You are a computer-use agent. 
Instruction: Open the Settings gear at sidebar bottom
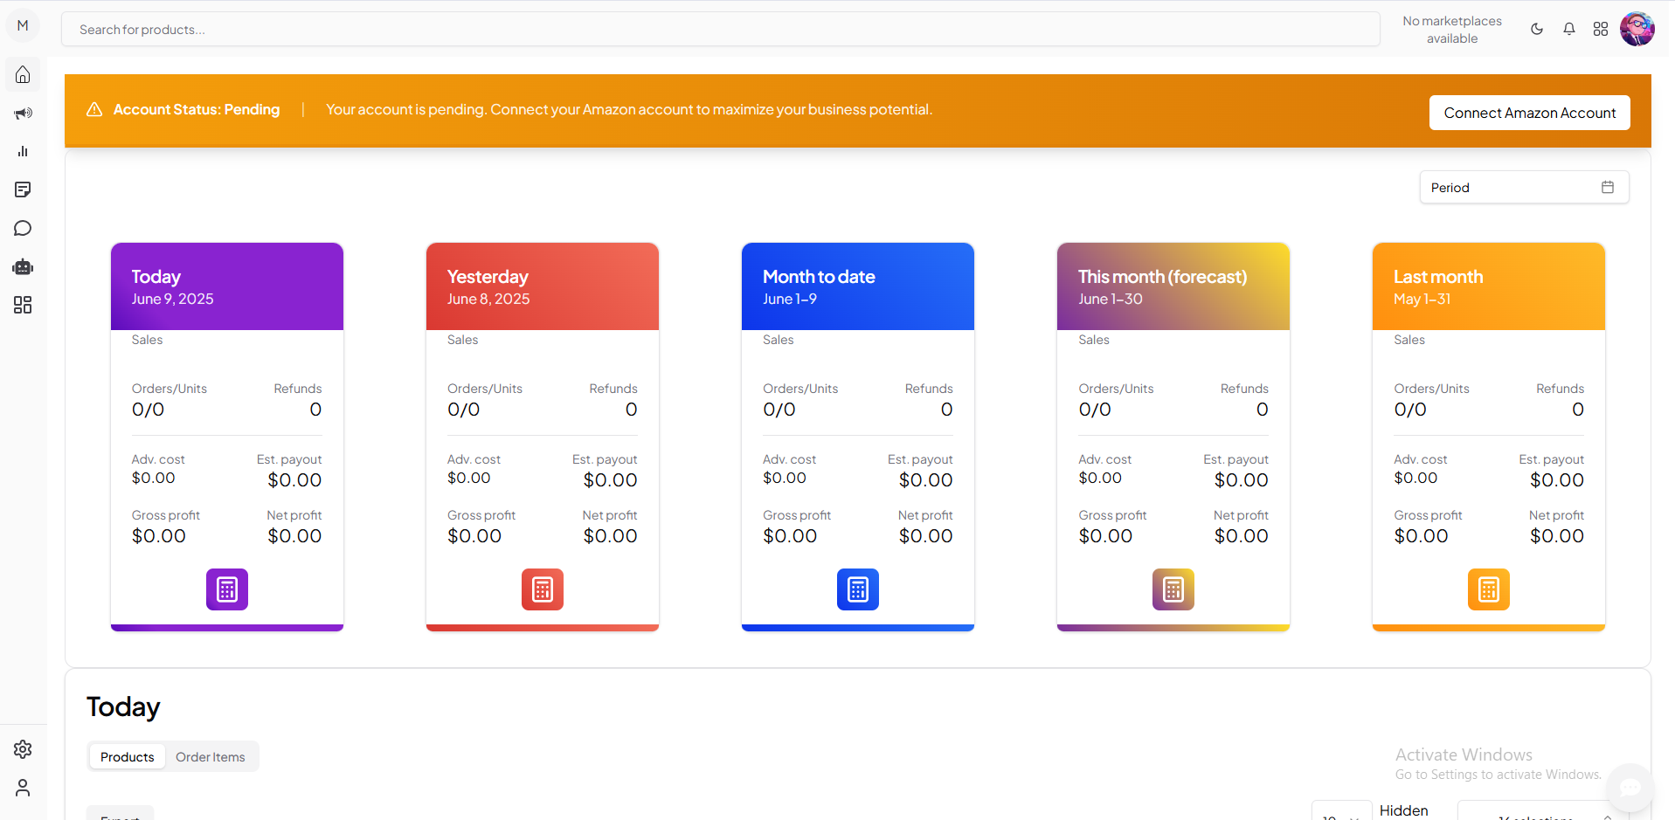23,749
